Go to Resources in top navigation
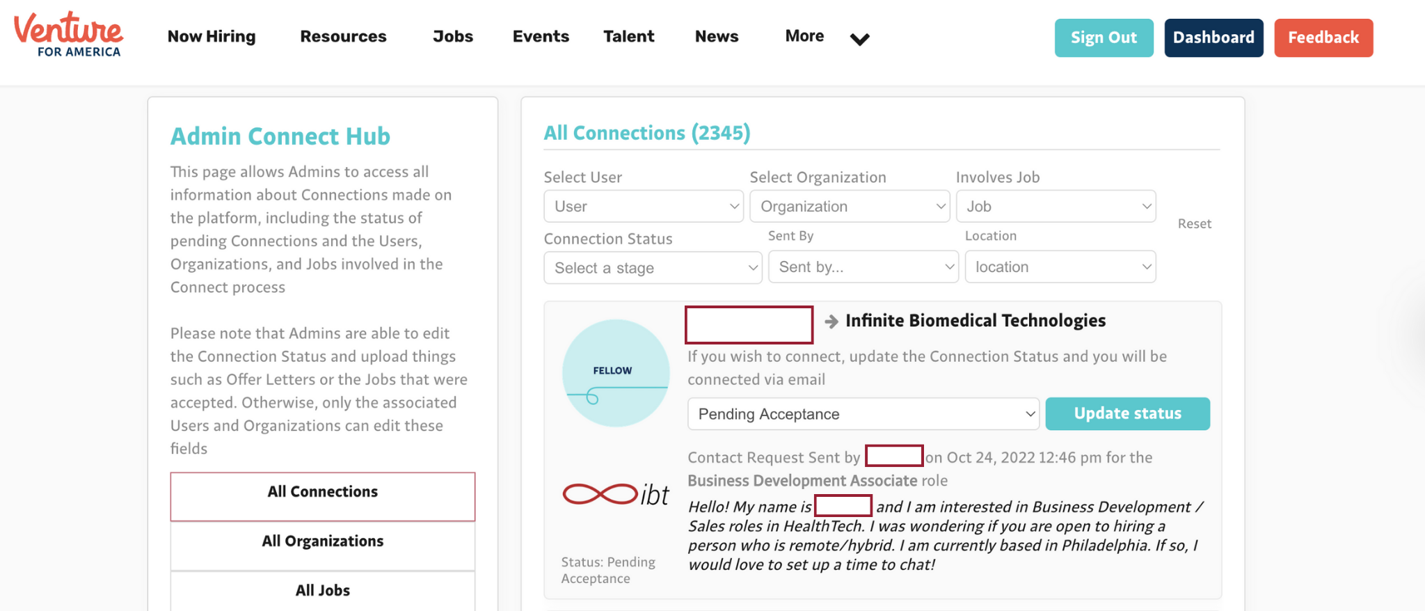This screenshot has height=611, width=1425. [x=343, y=36]
